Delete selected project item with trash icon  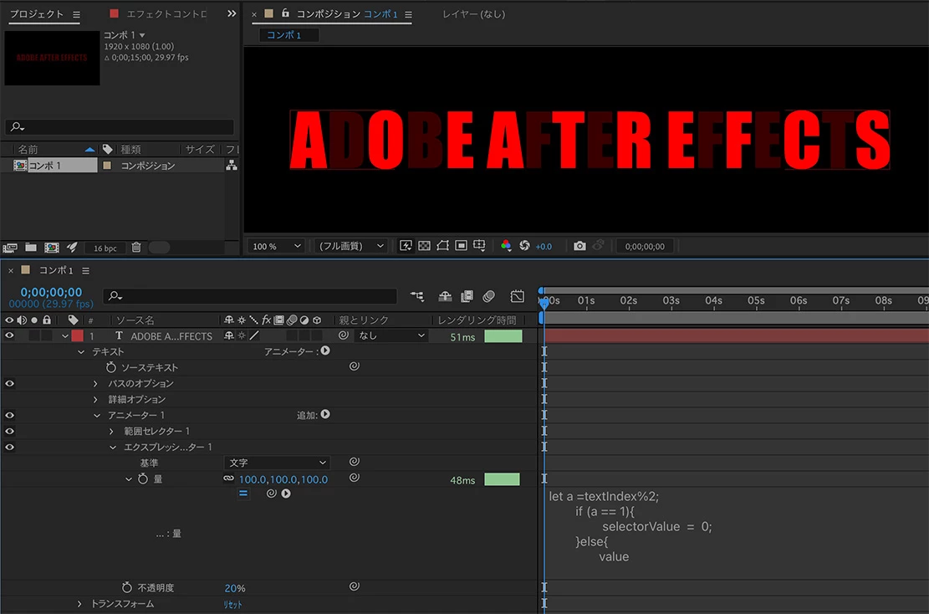[136, 247]
